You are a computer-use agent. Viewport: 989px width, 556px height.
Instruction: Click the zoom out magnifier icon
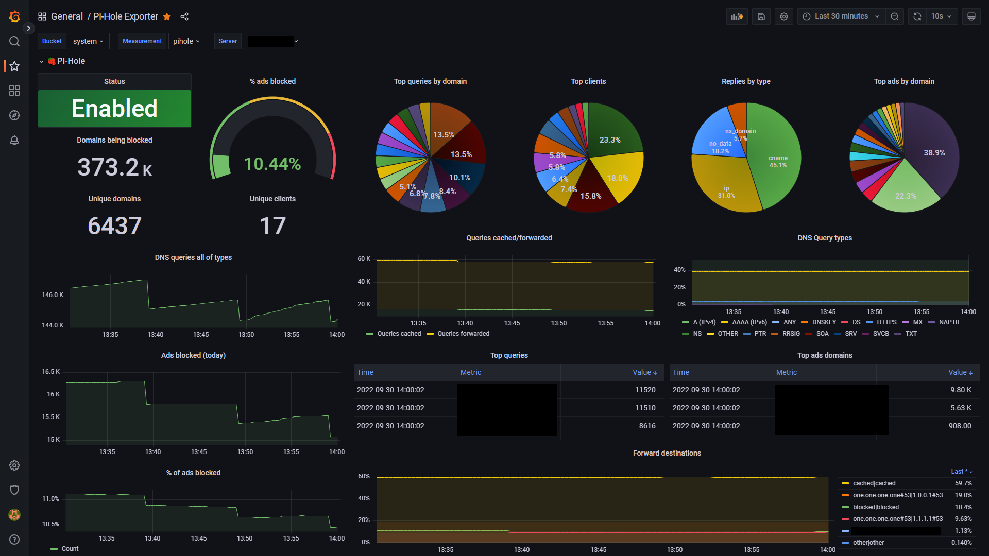(x=896, y=16)
